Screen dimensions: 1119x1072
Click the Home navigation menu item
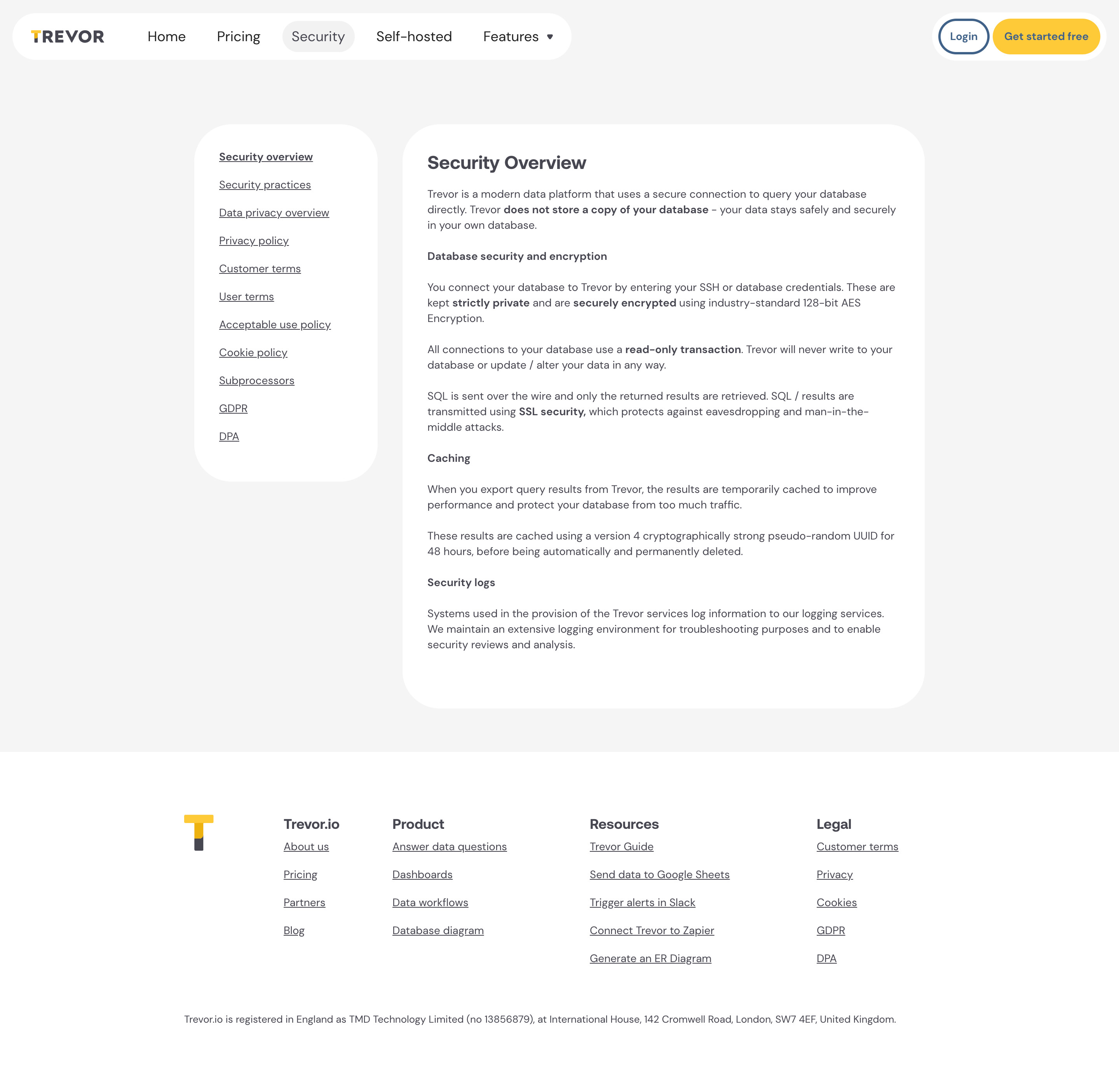(166, 36)
